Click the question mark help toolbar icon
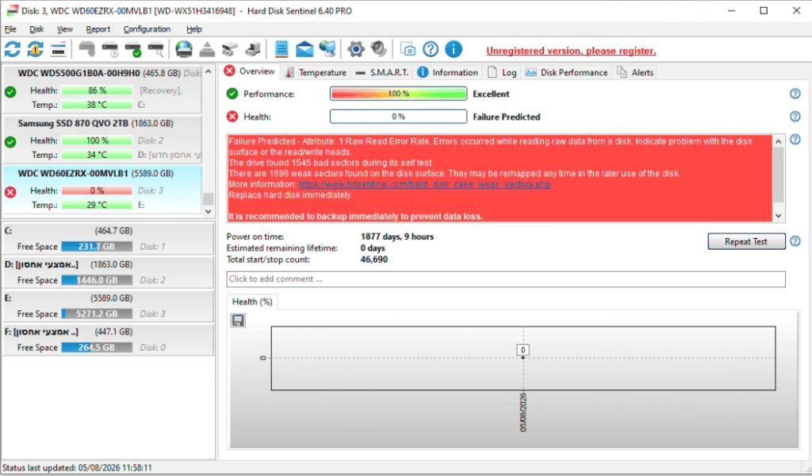Image resolution: width=812 pixels, height=476 pixels. [431, 49]
